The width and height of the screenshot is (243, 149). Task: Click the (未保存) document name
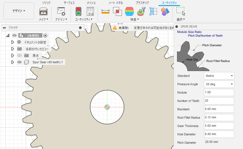tap(33, 36)
